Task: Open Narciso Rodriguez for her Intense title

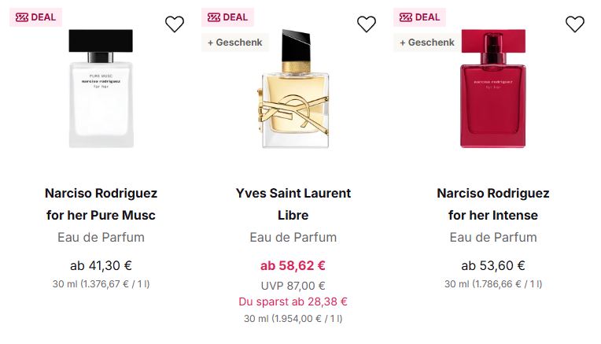Action: 493,204
